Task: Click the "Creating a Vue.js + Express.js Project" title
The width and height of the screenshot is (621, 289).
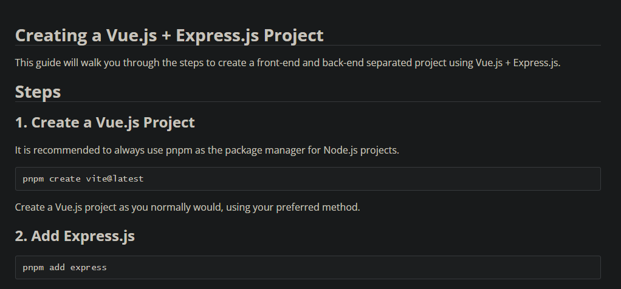Action: (169, 35)
